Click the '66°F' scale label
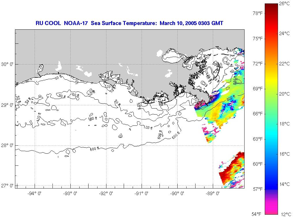293x219 pixels. pos(258,114)
